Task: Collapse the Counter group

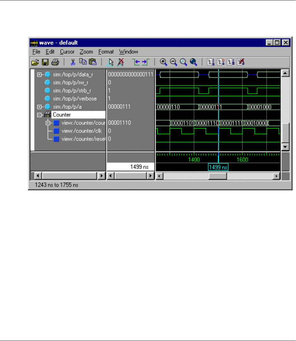Action: coord(39,115)
